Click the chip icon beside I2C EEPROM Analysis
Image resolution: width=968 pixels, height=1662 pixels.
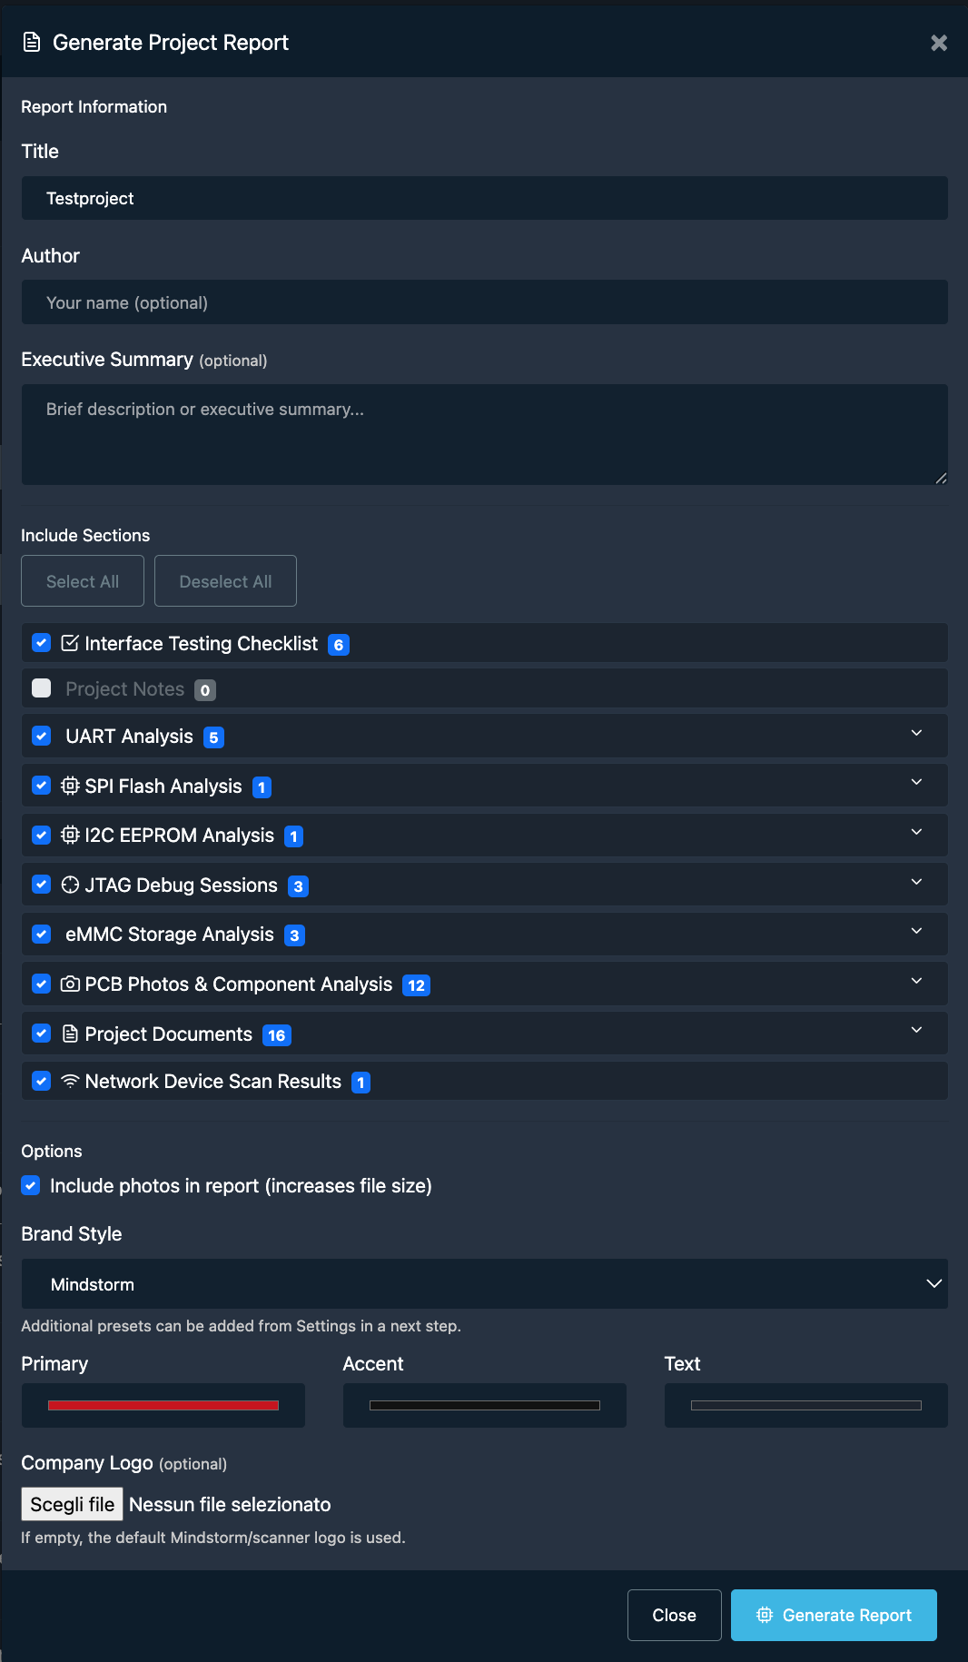pyautogui.click(x=70, y=835)
